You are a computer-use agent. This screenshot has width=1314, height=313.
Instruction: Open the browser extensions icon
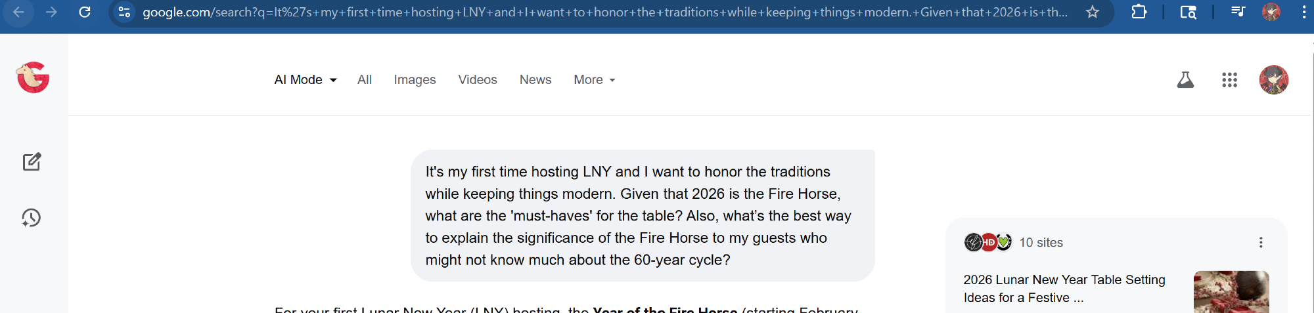tap(1139, 12)
